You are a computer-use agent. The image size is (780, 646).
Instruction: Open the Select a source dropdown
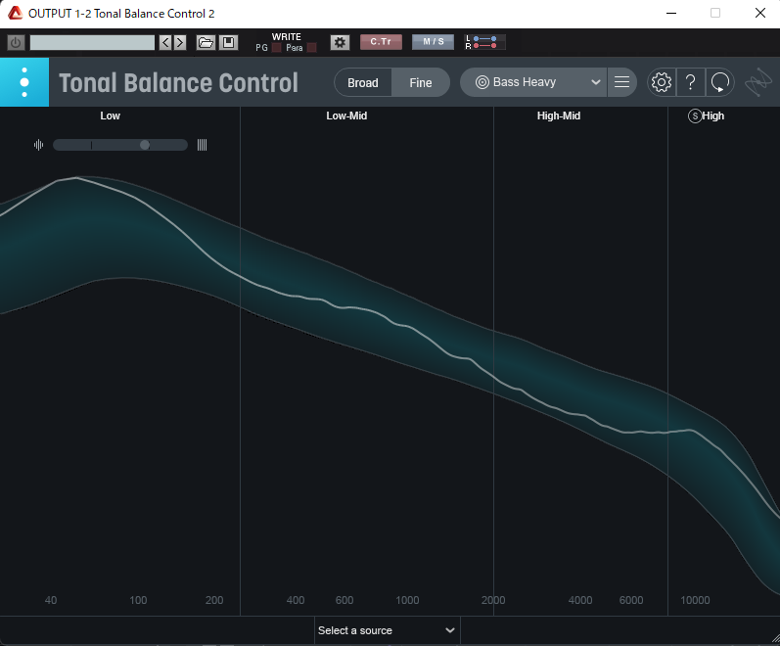tap(387, 630)
